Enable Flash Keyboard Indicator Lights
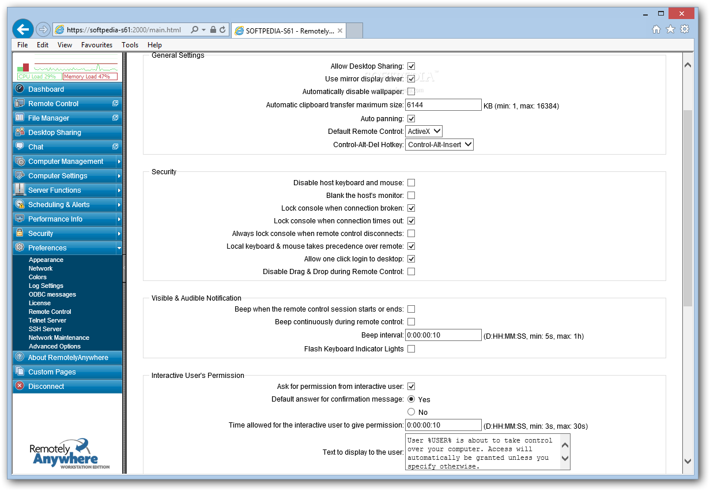 (411, 349)
